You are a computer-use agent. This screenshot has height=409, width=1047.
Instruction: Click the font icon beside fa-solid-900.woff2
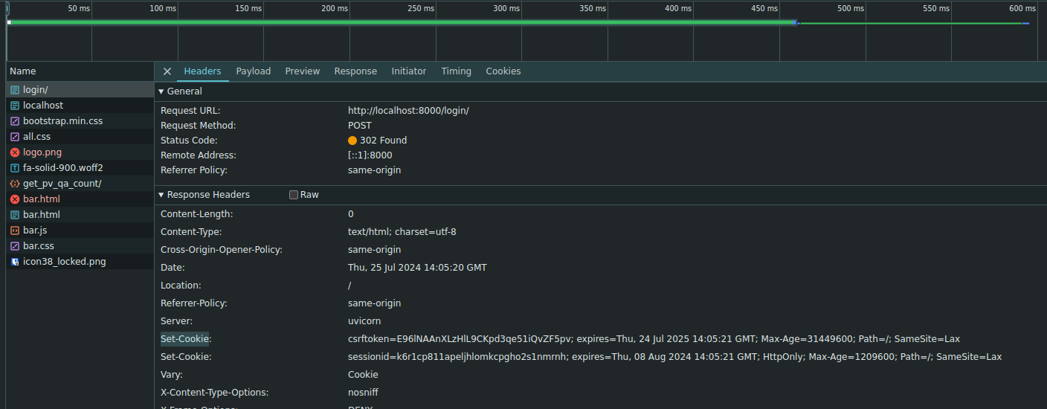point(15,168)
